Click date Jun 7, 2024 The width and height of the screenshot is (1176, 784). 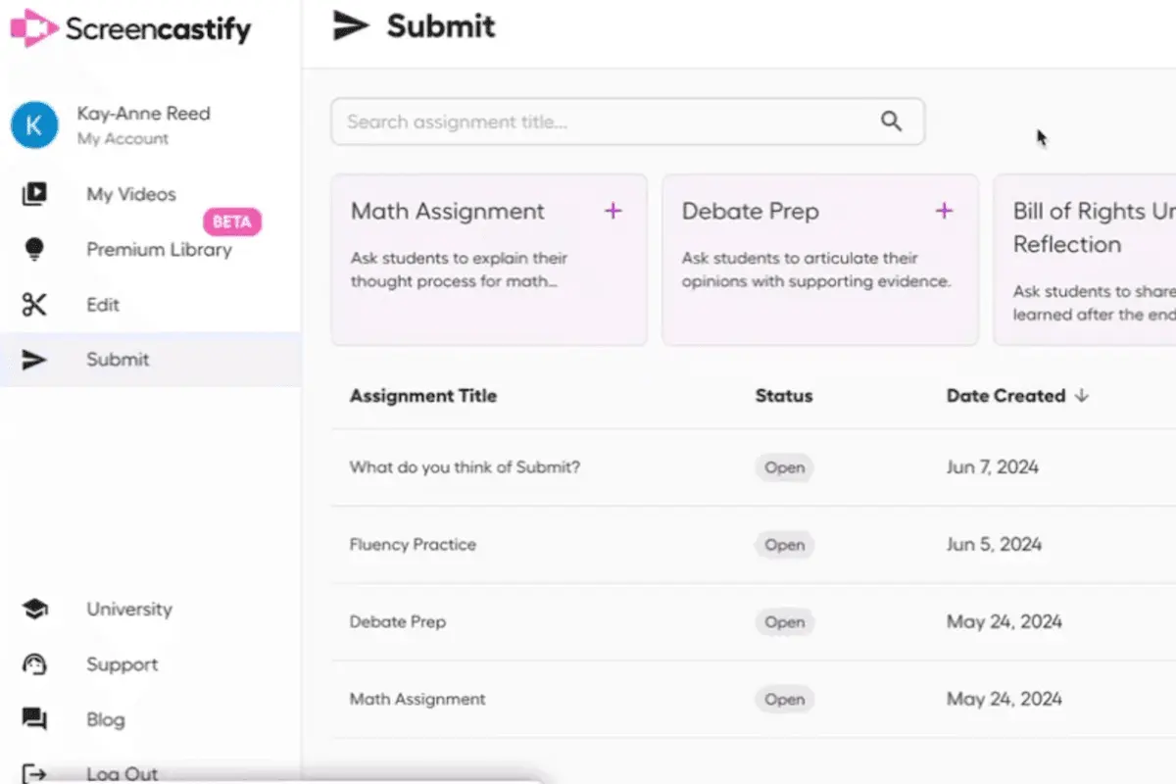[x=993, y=467]
